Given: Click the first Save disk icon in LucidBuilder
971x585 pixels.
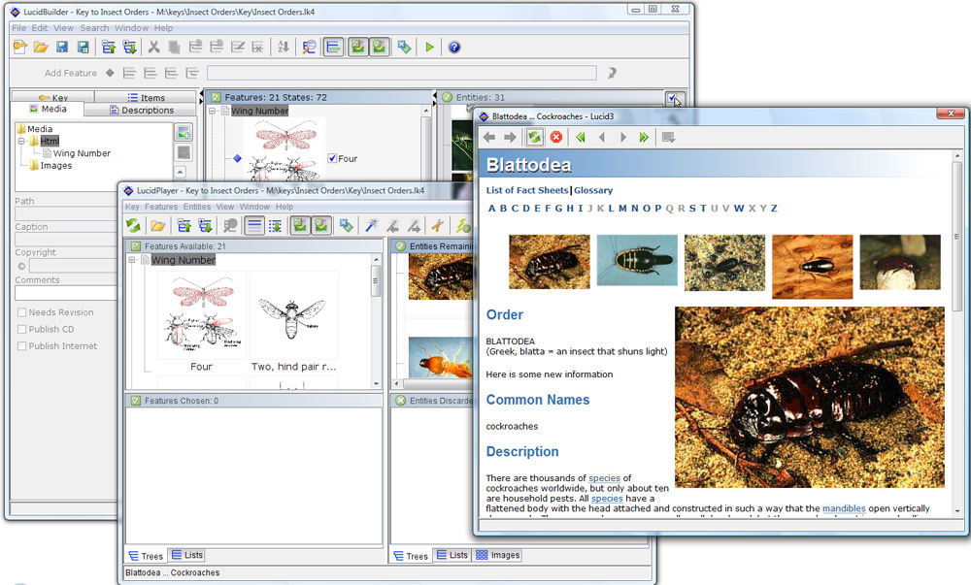Looking at the screenshot, I should coord(62,47).
